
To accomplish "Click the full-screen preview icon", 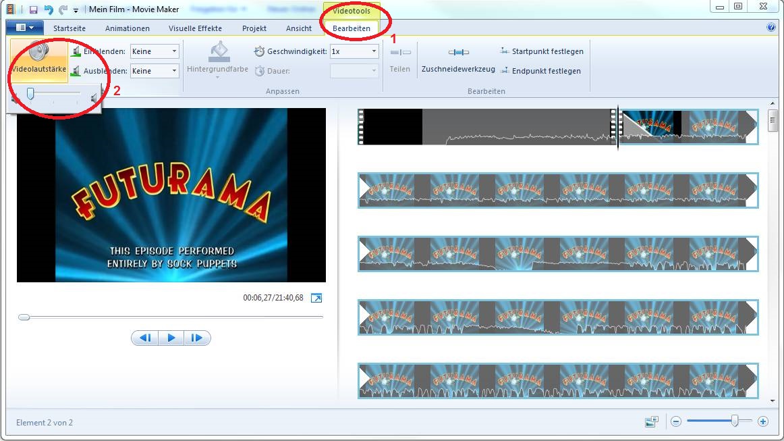I will [316, 298].
